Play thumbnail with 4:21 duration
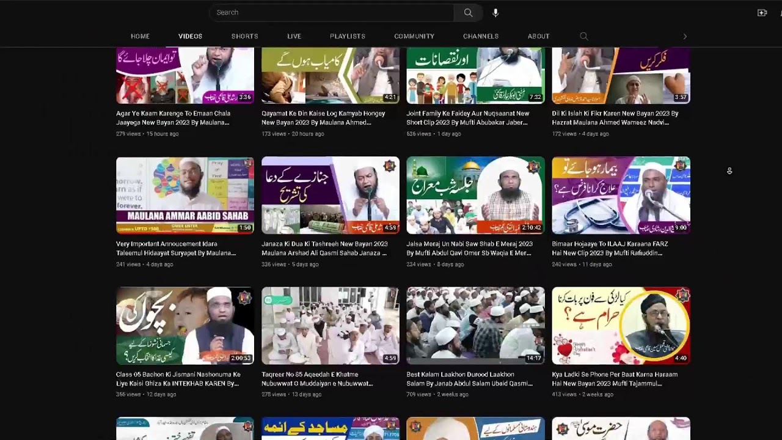The width and height of the screenshot is (782, 440). (331, 76)
